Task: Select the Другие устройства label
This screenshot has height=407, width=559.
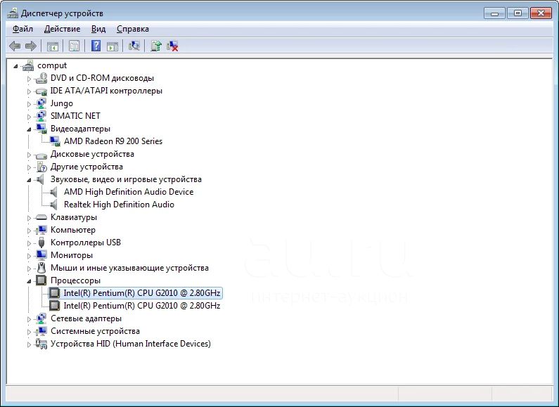Action: (x=86, y=167)
